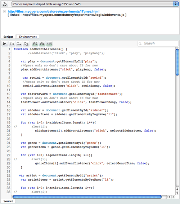Image resolution: width=180 pixels, height=204 pixels.
Task: Click the 'sidebarItems[i].addEventListener' code line
Action: (96, 131)
